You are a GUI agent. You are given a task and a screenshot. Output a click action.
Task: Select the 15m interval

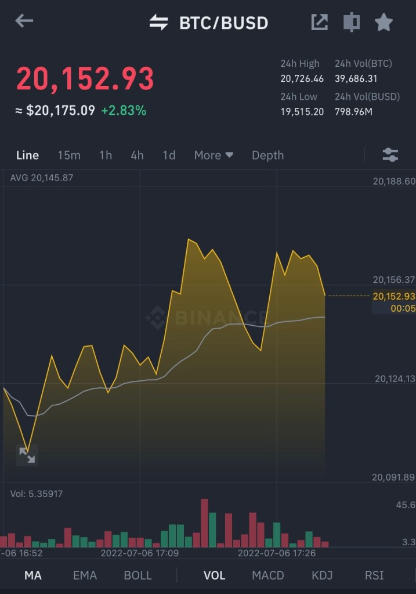pyautogui.click(x=69, y=155)
